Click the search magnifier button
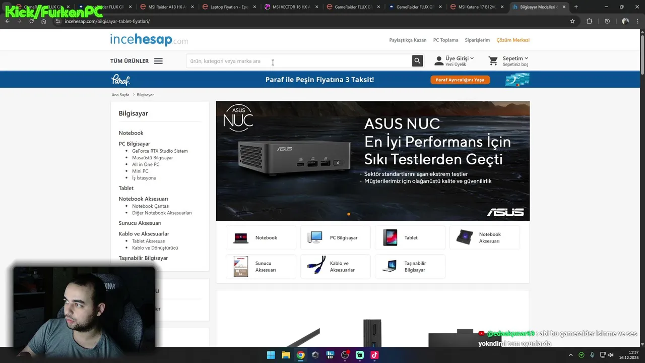The height and width of the screenshot is (363, 645). click(x=417, y=61)
